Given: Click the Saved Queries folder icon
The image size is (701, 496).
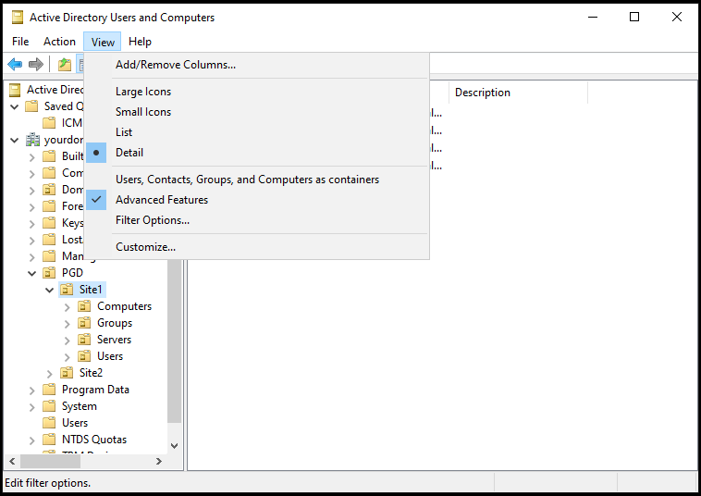Looking at the screenshot, I should (x=31, y=106).
